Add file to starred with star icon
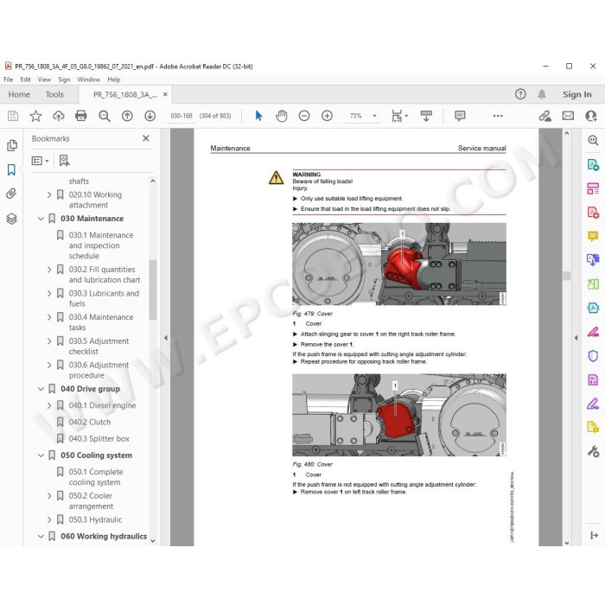605x605 pixels. [35, 116]
